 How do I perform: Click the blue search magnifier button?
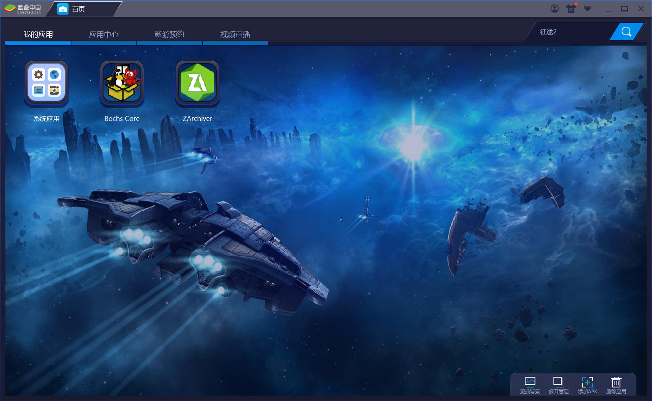(626, 32)
